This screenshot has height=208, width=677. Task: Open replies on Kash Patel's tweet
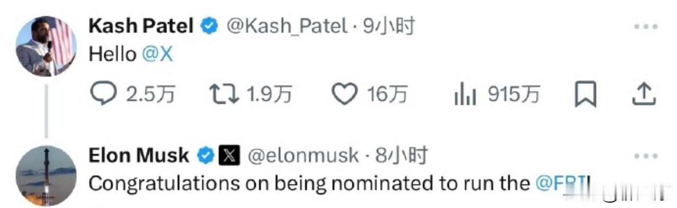(x=101, y=94)
